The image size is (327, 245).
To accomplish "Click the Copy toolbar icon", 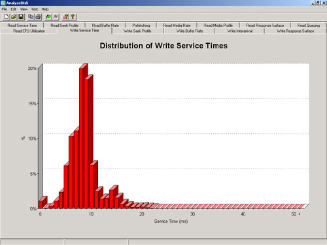I will tap(31, 17).
